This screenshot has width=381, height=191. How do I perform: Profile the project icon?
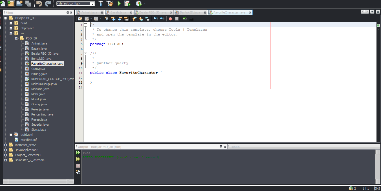[x=139, y=3]
